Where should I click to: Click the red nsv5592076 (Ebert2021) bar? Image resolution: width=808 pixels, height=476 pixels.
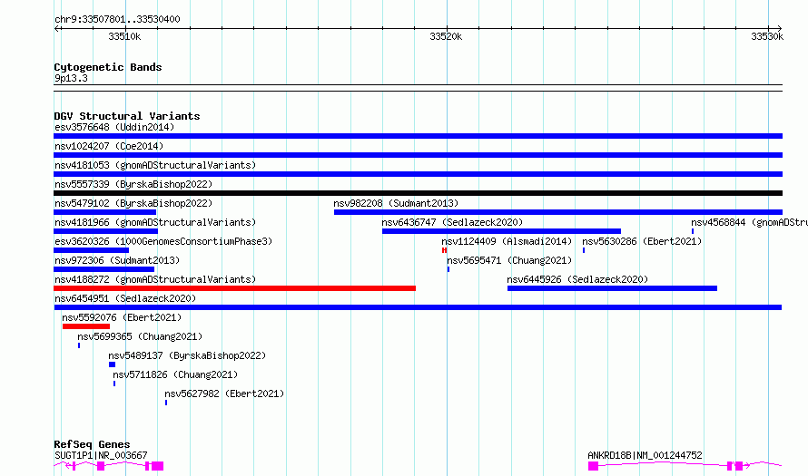86,326
